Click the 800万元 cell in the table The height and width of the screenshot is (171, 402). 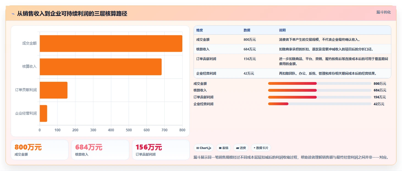click(250, 40)
